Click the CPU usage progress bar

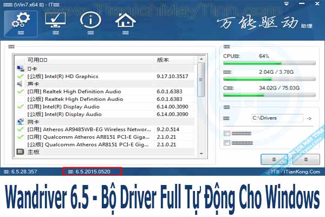click(269, 63)
